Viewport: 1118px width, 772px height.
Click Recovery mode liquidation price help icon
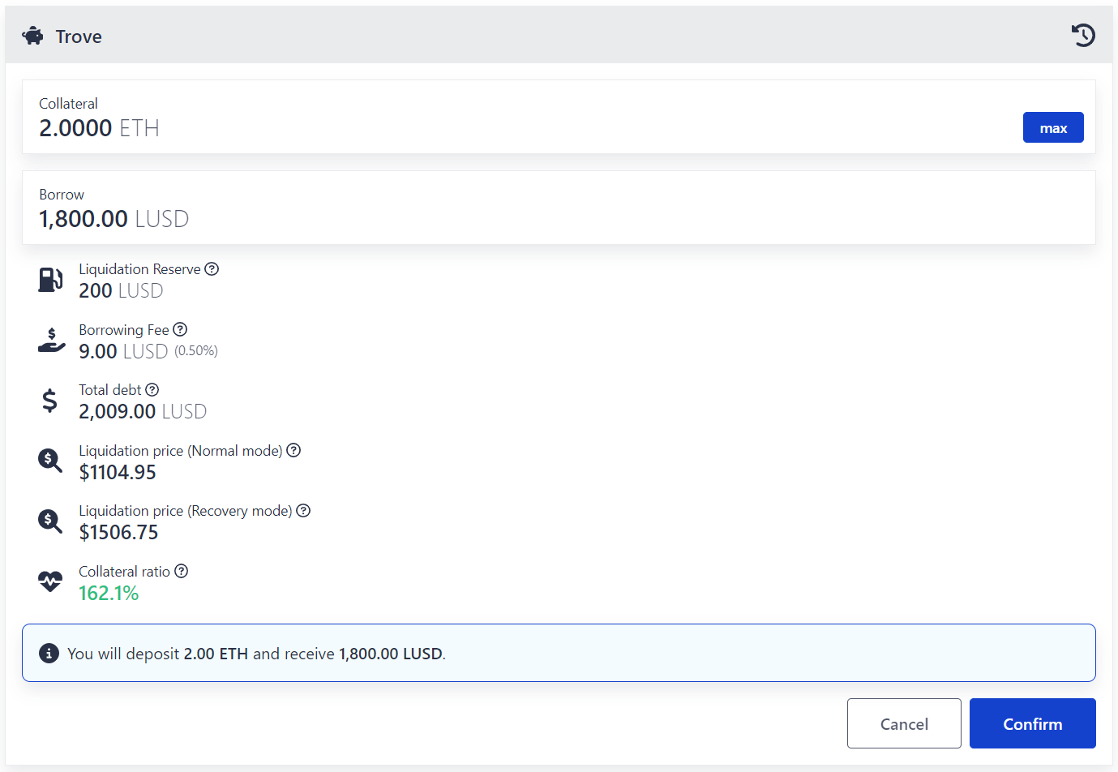click(x=303, y=511)
